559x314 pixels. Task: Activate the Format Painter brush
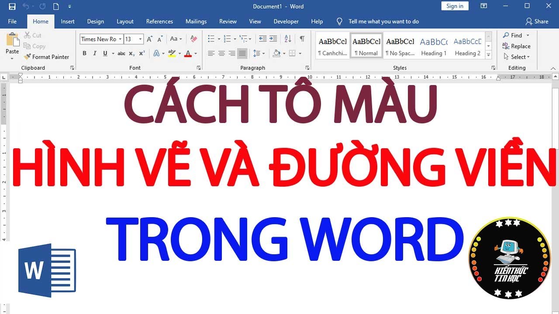(46, 57)
